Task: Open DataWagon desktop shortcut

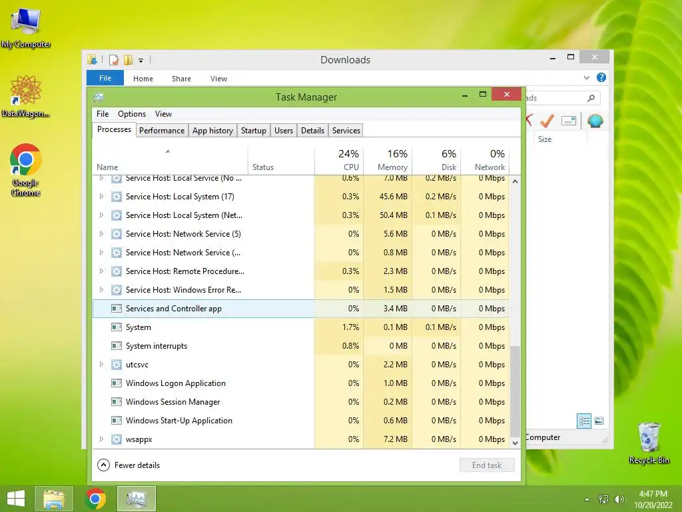Action: click(26, 96)
